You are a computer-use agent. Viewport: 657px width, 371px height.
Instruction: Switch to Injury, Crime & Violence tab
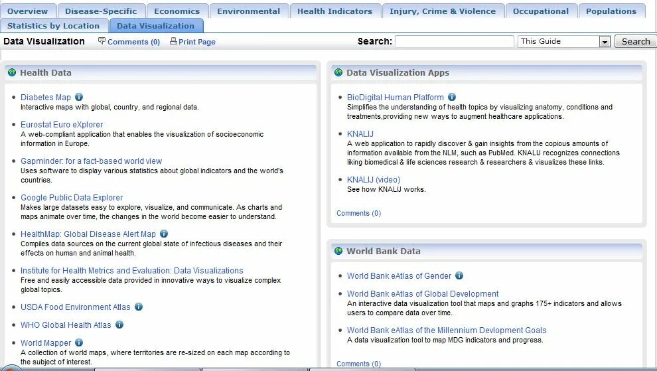pos(443,11)
